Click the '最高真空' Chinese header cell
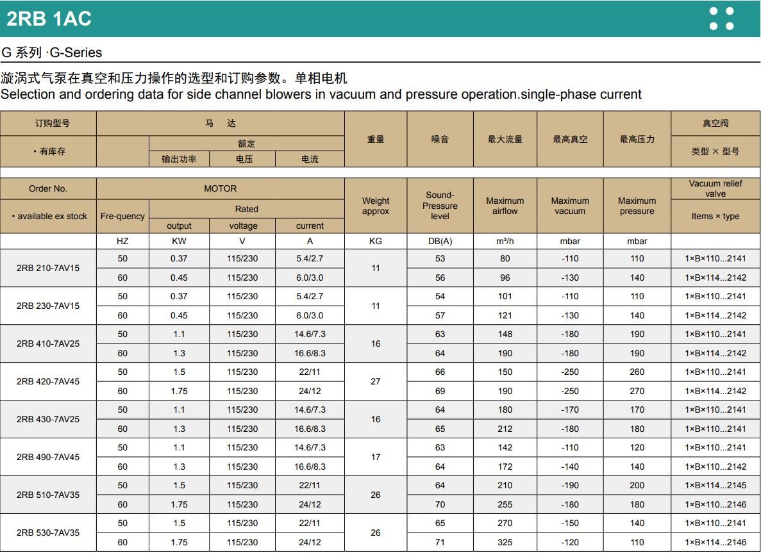761x553 pixels. pos(570,139)
